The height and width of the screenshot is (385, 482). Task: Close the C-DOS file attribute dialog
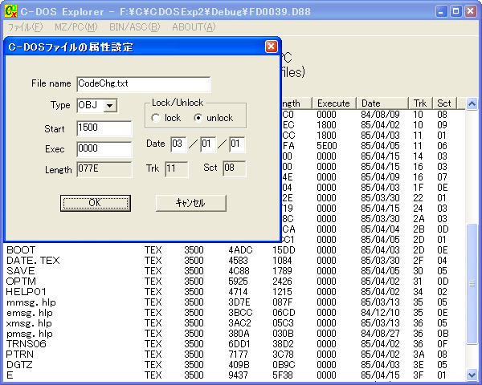coord(272,47)
